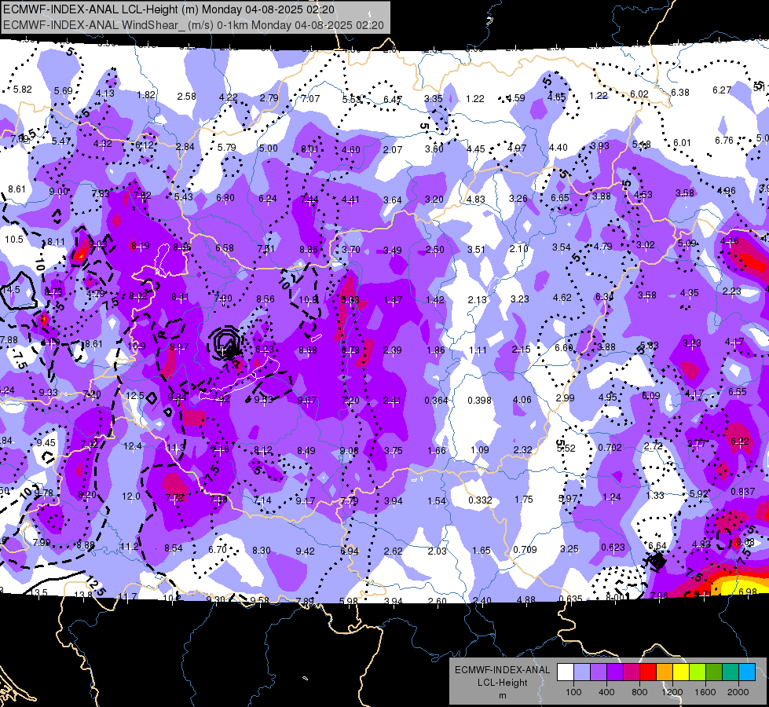Click the 2000 tick label in the legend
Screen dimensions: 769x707
[x=738, y=692]
